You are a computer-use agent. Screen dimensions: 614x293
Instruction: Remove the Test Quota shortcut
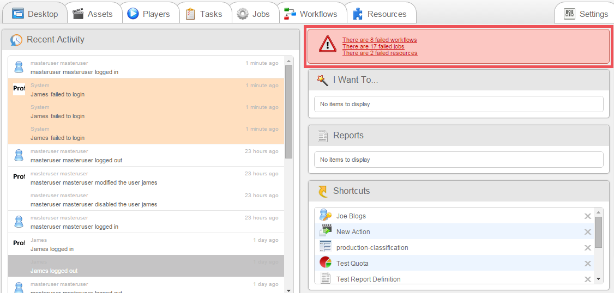click(x=587, y=264)
